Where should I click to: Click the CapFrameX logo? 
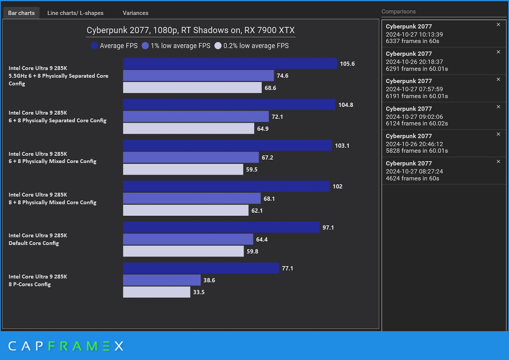(x=66, y=346)
